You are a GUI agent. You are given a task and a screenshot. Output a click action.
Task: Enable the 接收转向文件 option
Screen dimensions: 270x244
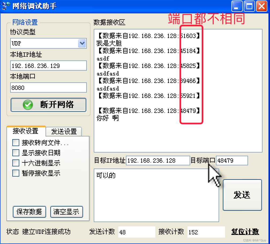16,143
